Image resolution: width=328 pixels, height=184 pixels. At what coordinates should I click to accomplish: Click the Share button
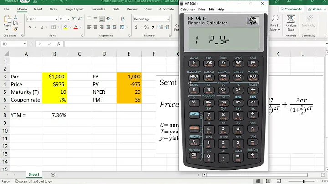(317, 9)
